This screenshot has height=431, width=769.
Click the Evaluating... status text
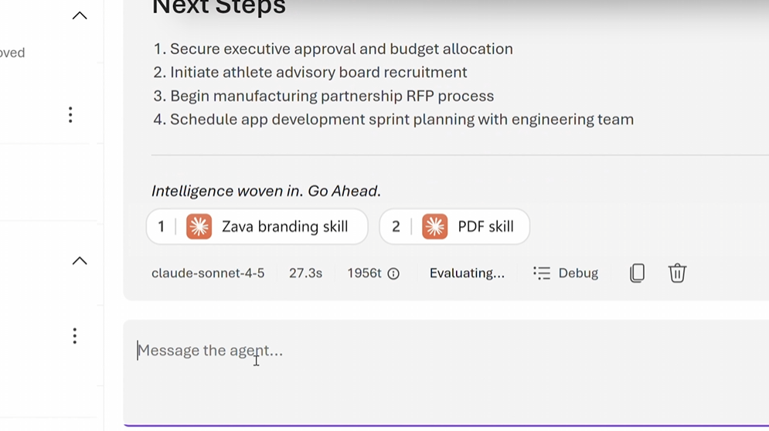[x=467, y=273]
